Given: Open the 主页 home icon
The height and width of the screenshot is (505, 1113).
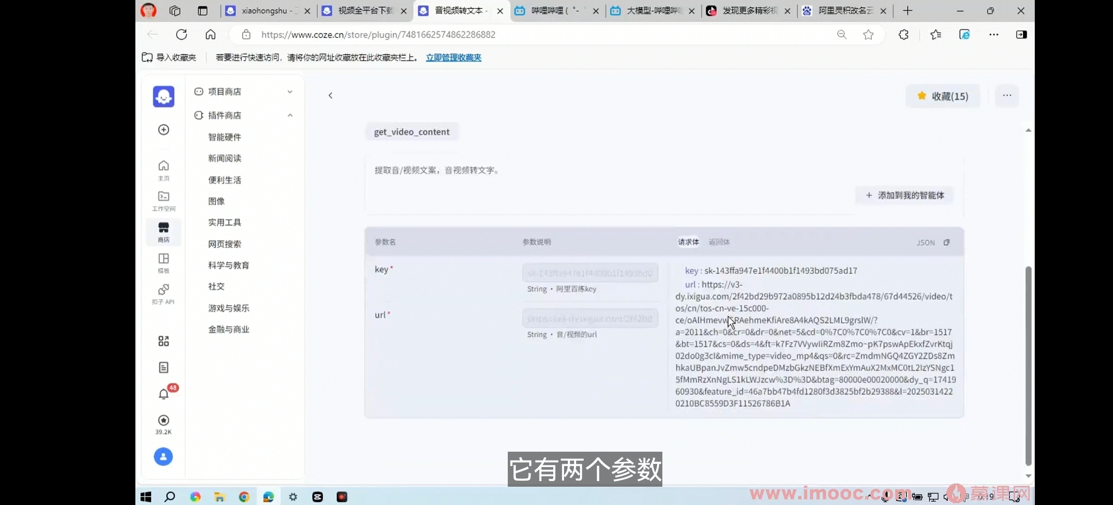Looking at the screenshot, I should pyautogui.click(x=163, y=170).
